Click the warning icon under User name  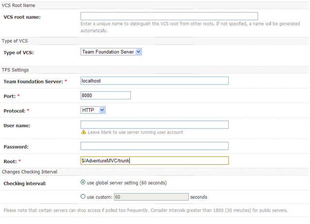pyautogui.click(x=83, y=132)
